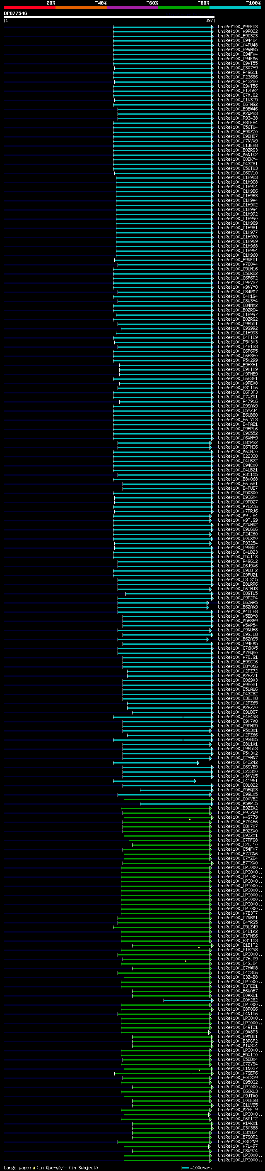Screen dimensions: 265x1171
Task: Select hit label UniRef100_C1JEH8
Action: (x=238, y=145)
